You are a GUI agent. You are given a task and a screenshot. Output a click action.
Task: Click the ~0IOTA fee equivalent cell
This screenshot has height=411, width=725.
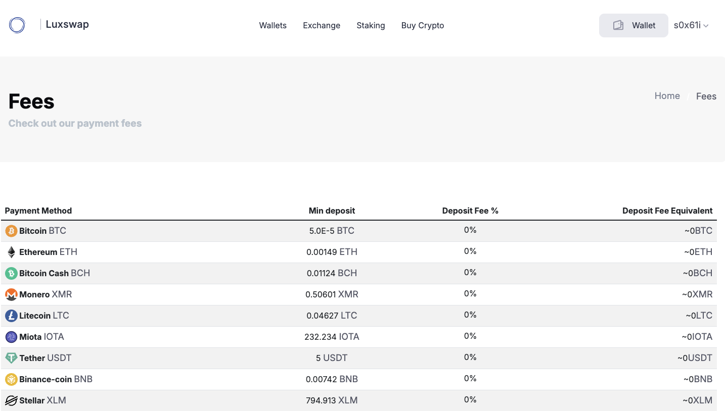coord(697,337)
